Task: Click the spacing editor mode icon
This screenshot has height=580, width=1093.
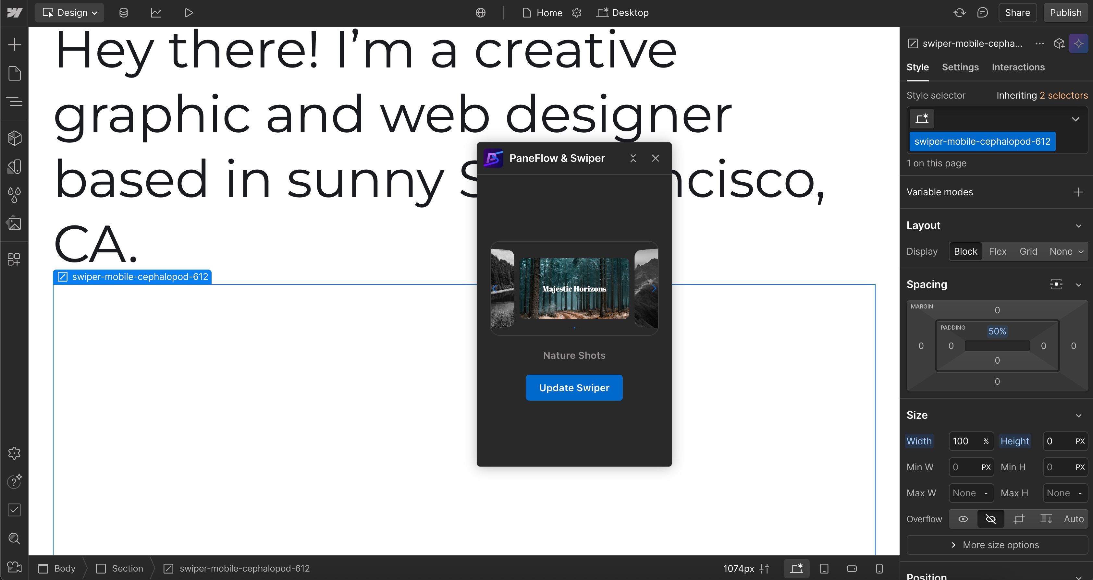Action: click(x=1056, y=284)
